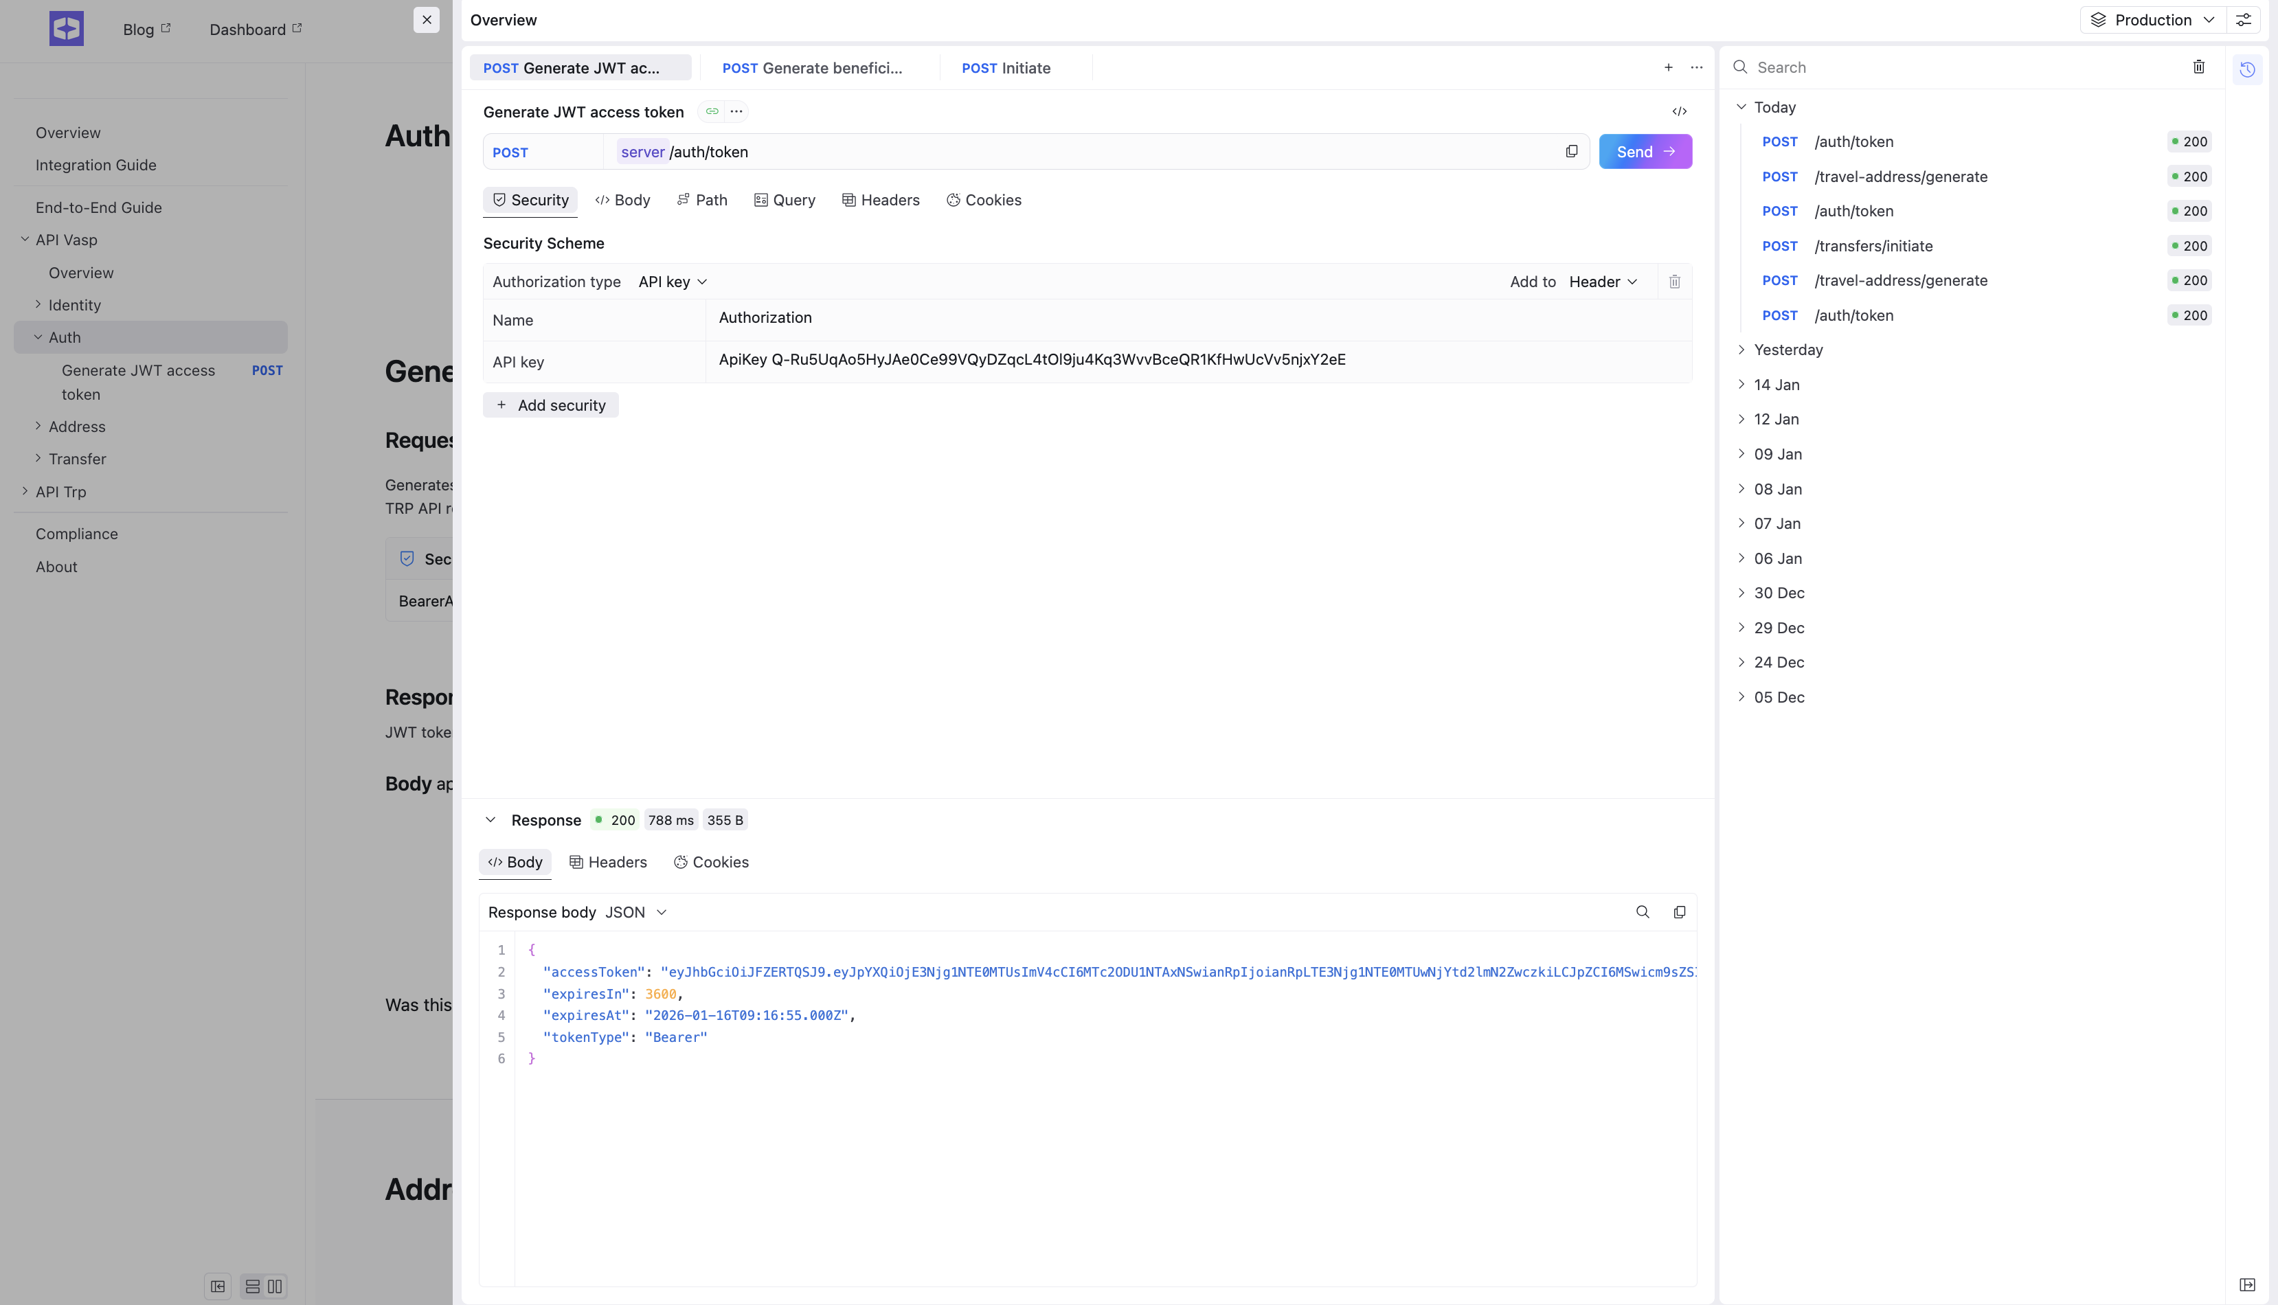Viewport: 2278px width, 1305px height.
Task: Clear request history with trash icon
Action: 2198,67
